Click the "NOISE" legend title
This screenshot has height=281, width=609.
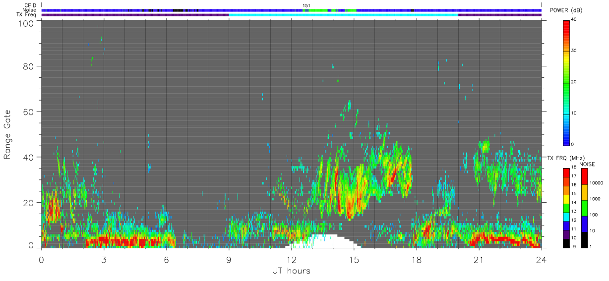click(588, 164)
